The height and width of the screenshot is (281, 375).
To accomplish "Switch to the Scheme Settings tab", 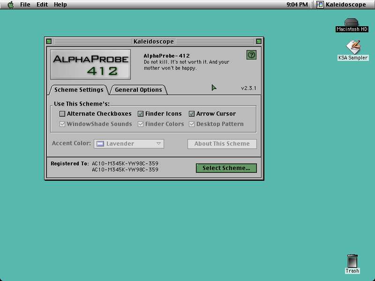I will (79, 90).
